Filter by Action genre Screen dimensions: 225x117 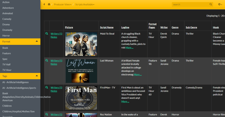click(6, 2)
